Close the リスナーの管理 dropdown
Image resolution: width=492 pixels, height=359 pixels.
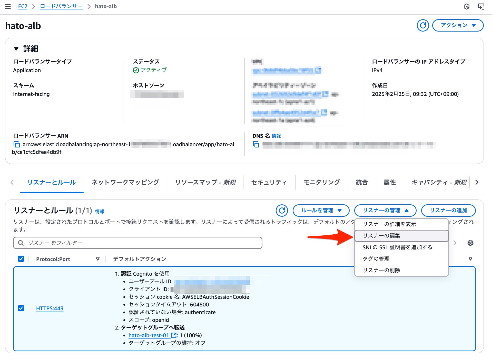(x=385, y=211)
